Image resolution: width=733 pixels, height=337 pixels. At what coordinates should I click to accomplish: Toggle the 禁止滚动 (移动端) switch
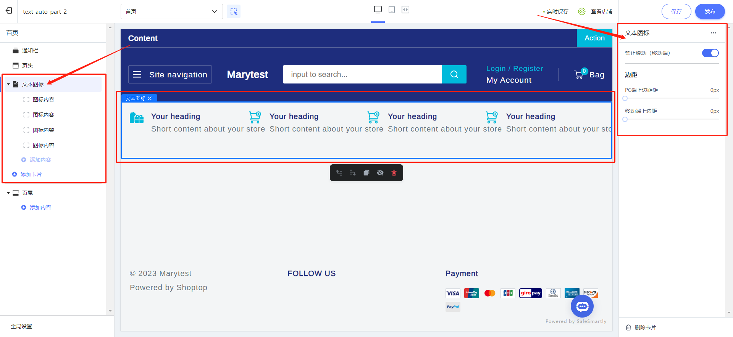710,53
